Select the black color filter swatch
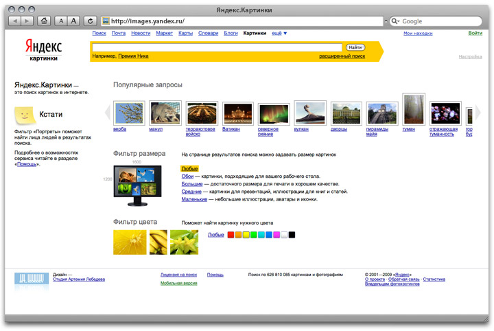 [x=292, y=235]
